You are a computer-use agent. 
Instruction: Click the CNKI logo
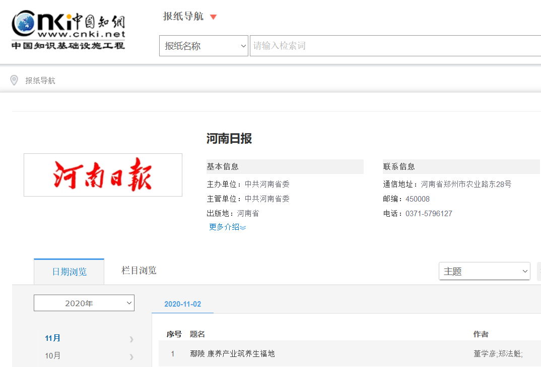pyautogui.click(x=69, y=30)
